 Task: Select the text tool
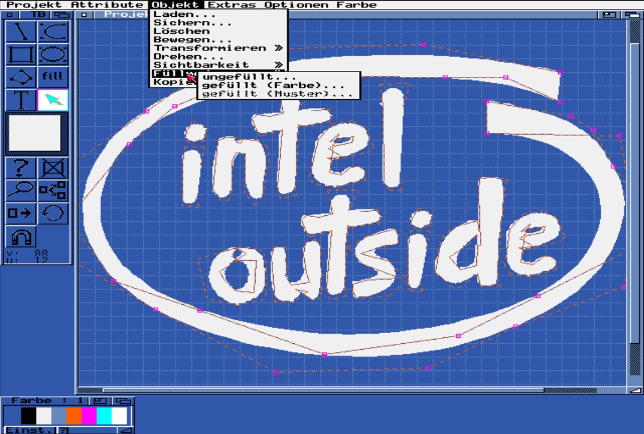(21, 100)
